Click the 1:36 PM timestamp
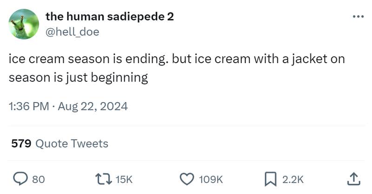Image resolution: width=372 pixels, height=194 pixels. [28, 106]
